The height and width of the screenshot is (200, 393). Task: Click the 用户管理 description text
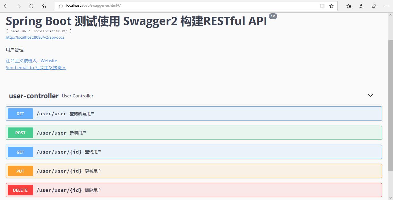(15, 50)
